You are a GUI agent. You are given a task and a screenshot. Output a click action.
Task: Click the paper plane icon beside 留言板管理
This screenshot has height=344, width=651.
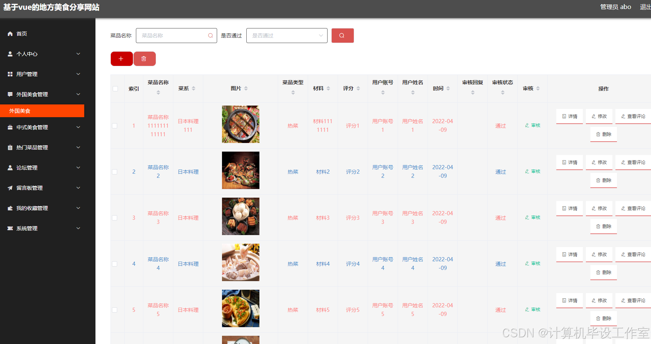(x=10, y=188)
